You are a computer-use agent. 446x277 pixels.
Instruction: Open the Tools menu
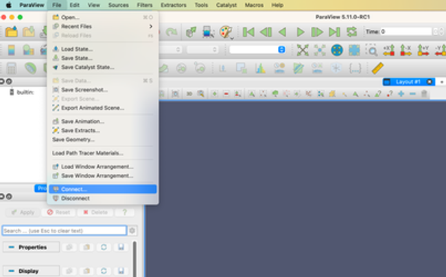tap(201, 5)
